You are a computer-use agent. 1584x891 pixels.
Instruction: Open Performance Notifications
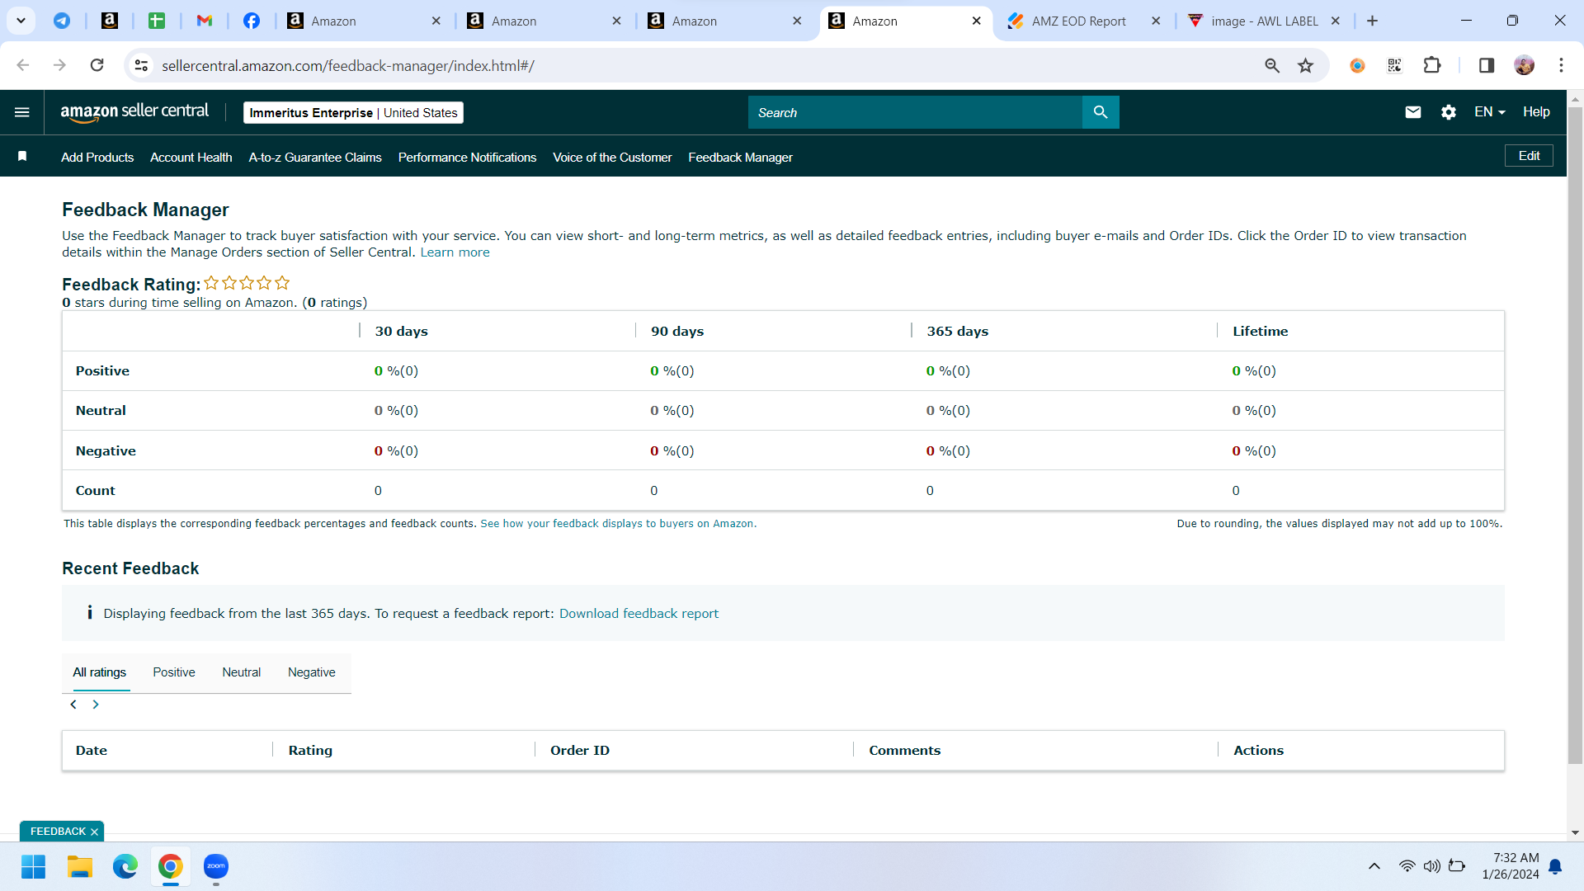pyautogui.click(x=467, y=158)
